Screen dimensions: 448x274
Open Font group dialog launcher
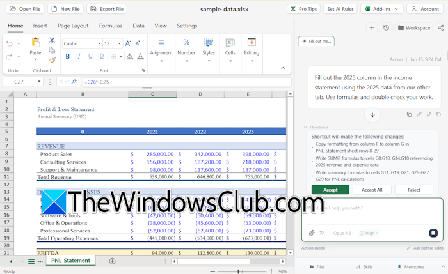tap(143, 70)
